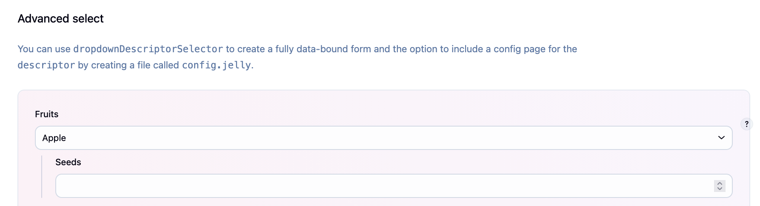This screenshot has width=760, height=206.
Task: Click the "Advanced select" heading
Action: pyautogui.click(x=60, y=19)
